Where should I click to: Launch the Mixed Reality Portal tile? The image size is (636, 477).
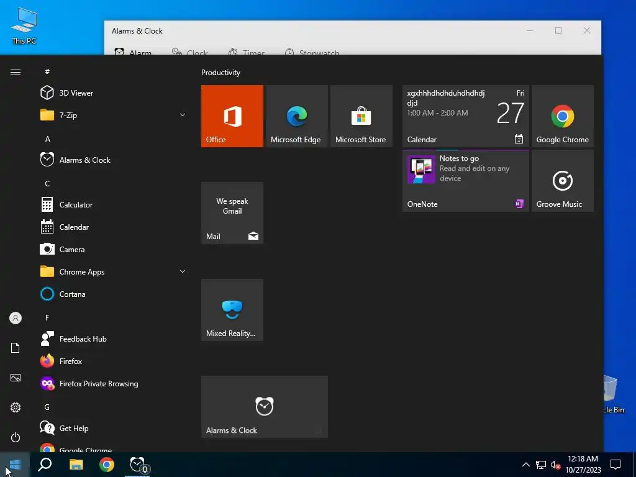pos(232,310)
